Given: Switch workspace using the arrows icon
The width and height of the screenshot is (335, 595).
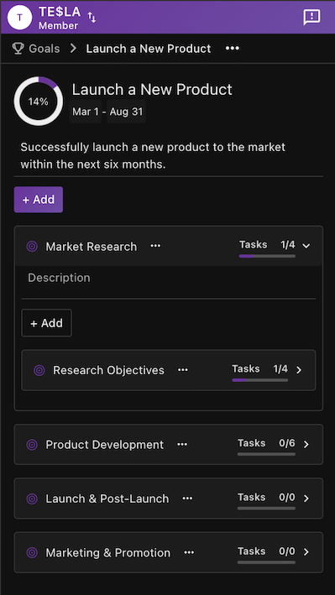Looking at the screenshot, I should coord(92,17).
